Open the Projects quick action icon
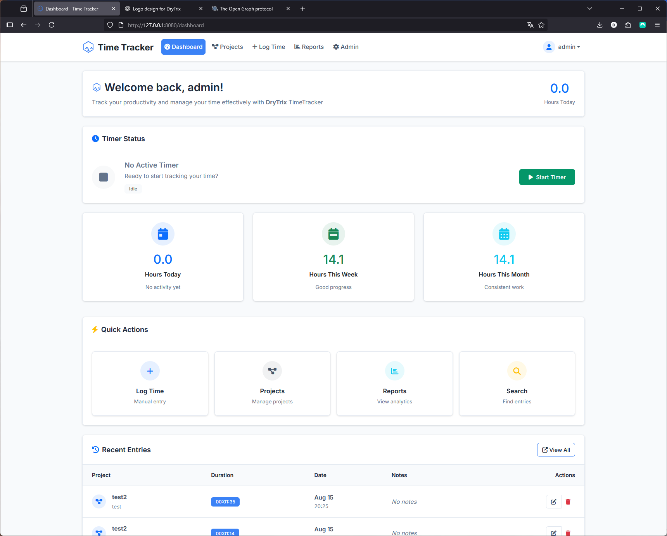Screen dimensions: 667x536 [x=272, y=371]
